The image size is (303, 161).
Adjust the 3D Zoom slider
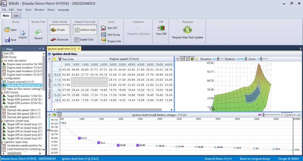pos(263,59)
